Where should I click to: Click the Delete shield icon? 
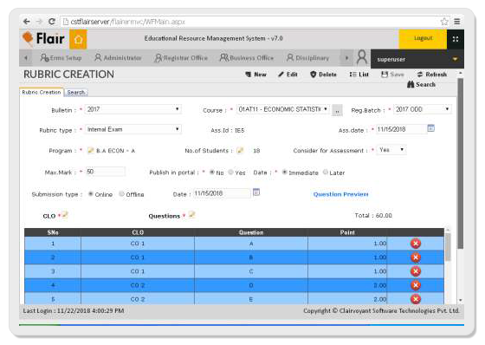pos(313,75)
